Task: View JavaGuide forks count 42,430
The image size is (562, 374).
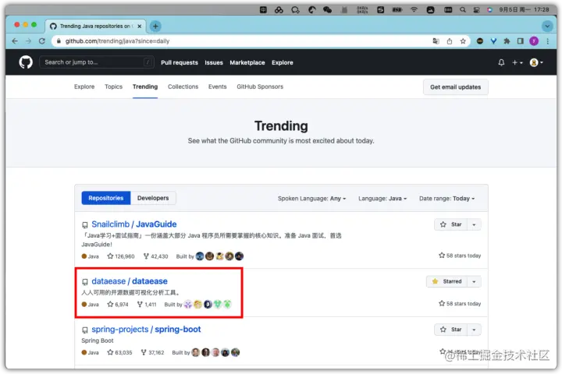Action: coord(155,256)
